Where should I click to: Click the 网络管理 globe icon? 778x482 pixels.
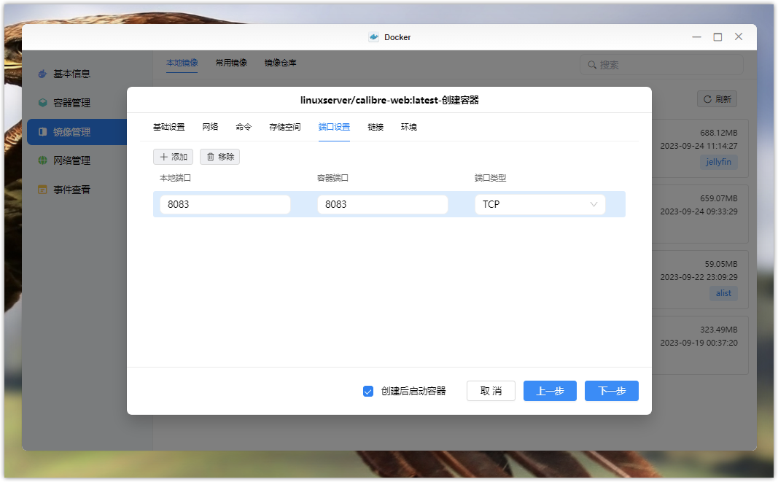pos(43,160)
